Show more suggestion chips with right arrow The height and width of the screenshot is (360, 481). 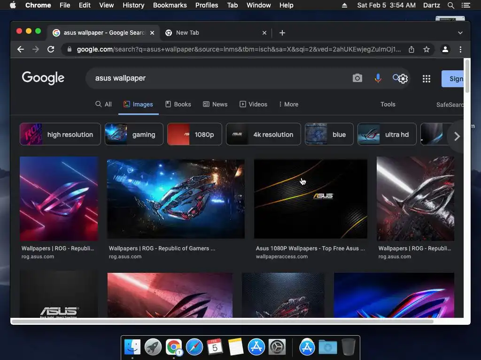pyautogui.click(x=457, y=136)
